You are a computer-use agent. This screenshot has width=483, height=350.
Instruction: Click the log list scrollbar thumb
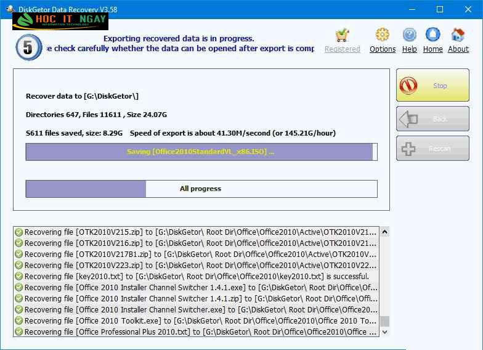[384, 322]
